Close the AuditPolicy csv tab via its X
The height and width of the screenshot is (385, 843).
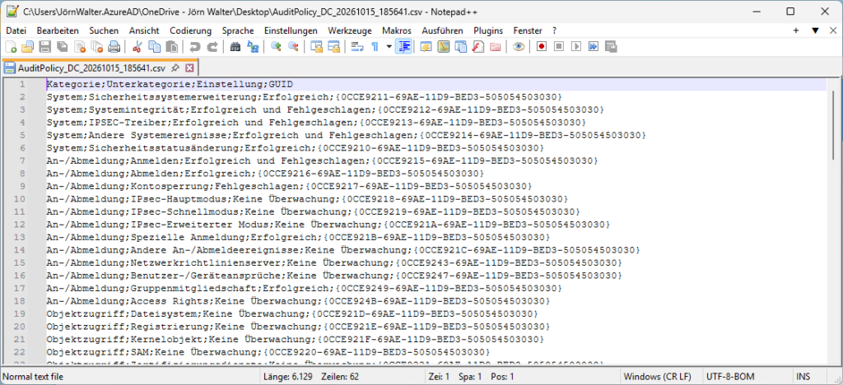pos(189,68)
